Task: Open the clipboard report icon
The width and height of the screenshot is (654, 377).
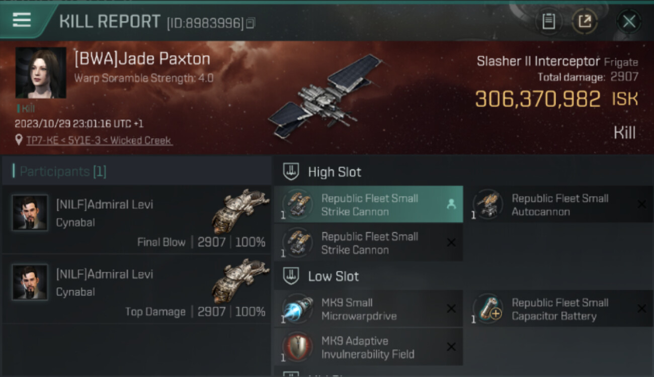Action: click(x=548, y=22)
